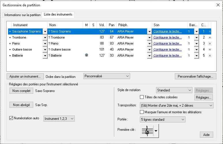The height and width of the screenshot is (144, 223).
Task: Click the × icon on Guitare basse row
Action: 210,50
